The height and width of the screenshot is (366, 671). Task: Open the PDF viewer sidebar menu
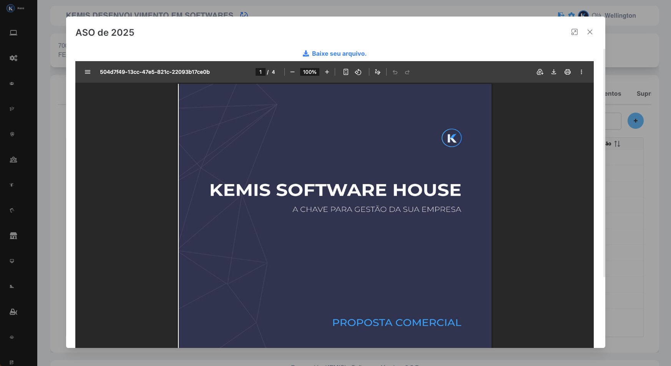coord(88,72)
